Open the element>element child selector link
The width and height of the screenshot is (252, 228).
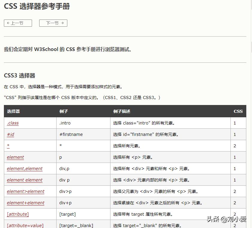pyautogui.click(x=25, y=191)
